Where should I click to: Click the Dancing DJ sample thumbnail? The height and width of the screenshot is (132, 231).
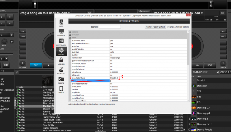pos(193,108)
